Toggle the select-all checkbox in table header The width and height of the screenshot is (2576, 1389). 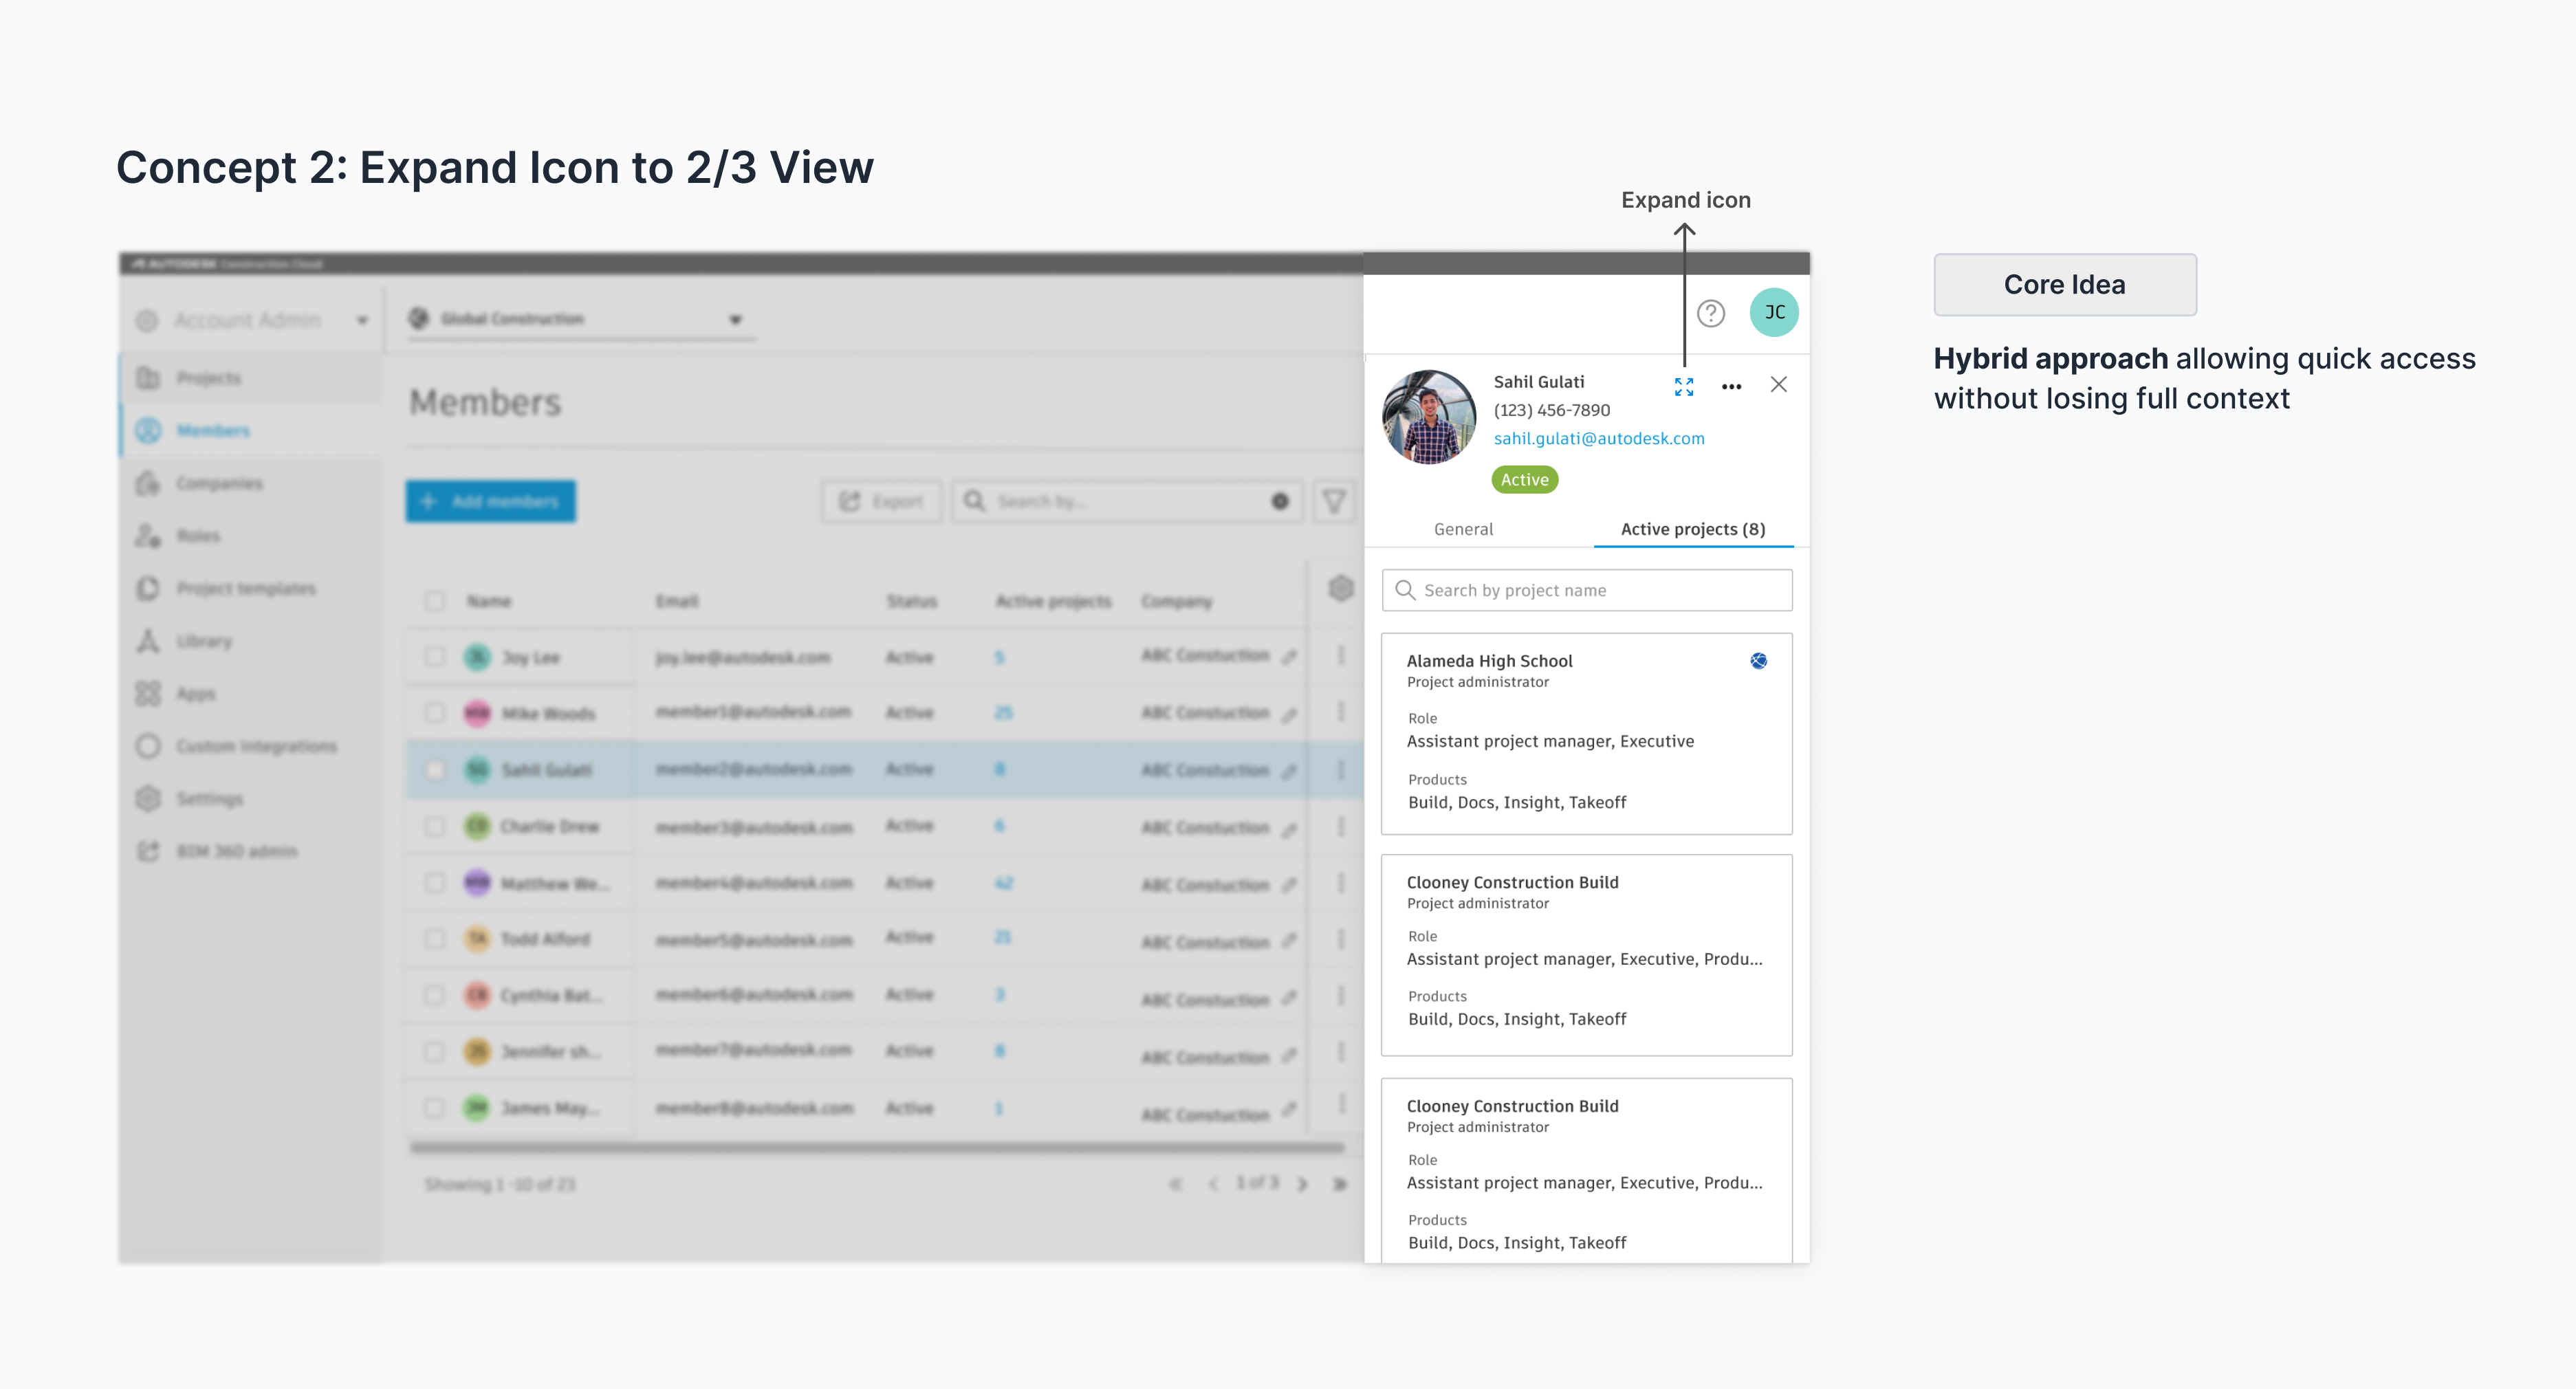point(434,601)
